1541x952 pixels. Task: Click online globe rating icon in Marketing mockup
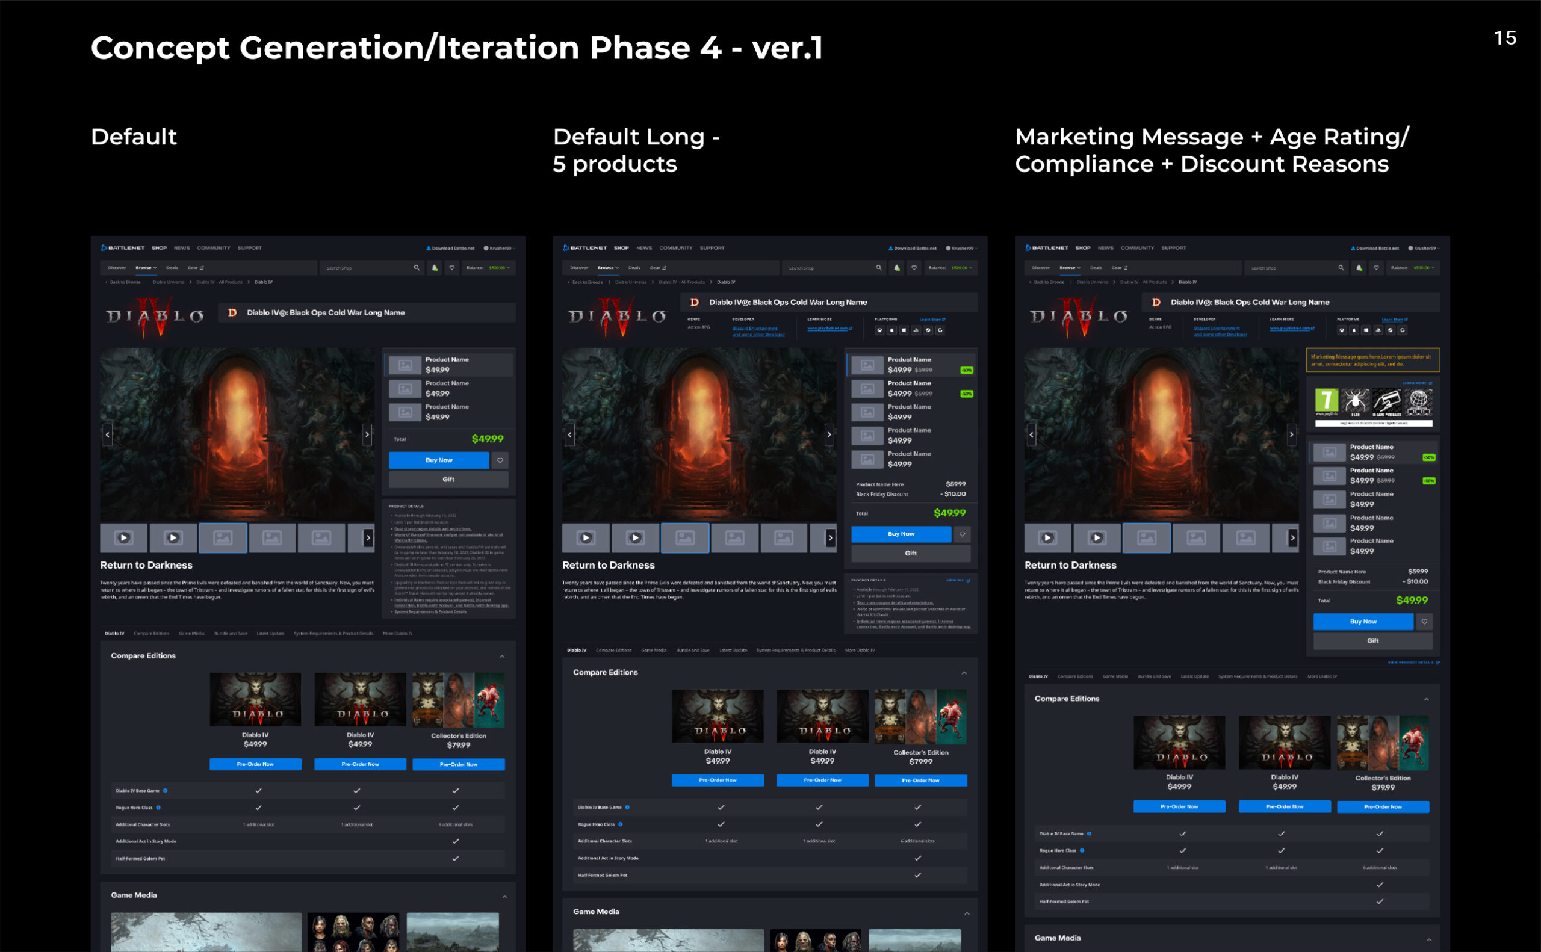(x=1418, y=402)
